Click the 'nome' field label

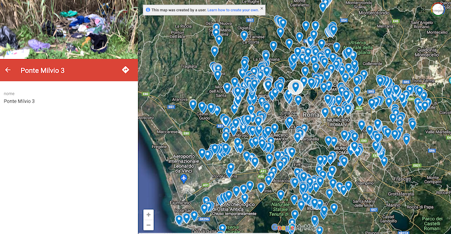[x=9, y=94]
